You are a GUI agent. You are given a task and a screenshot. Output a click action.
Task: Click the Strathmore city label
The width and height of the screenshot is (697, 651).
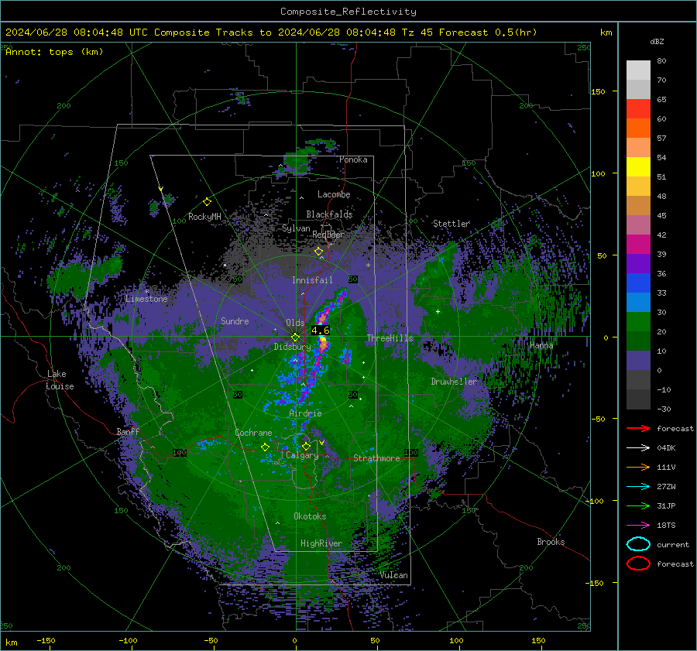376,458
